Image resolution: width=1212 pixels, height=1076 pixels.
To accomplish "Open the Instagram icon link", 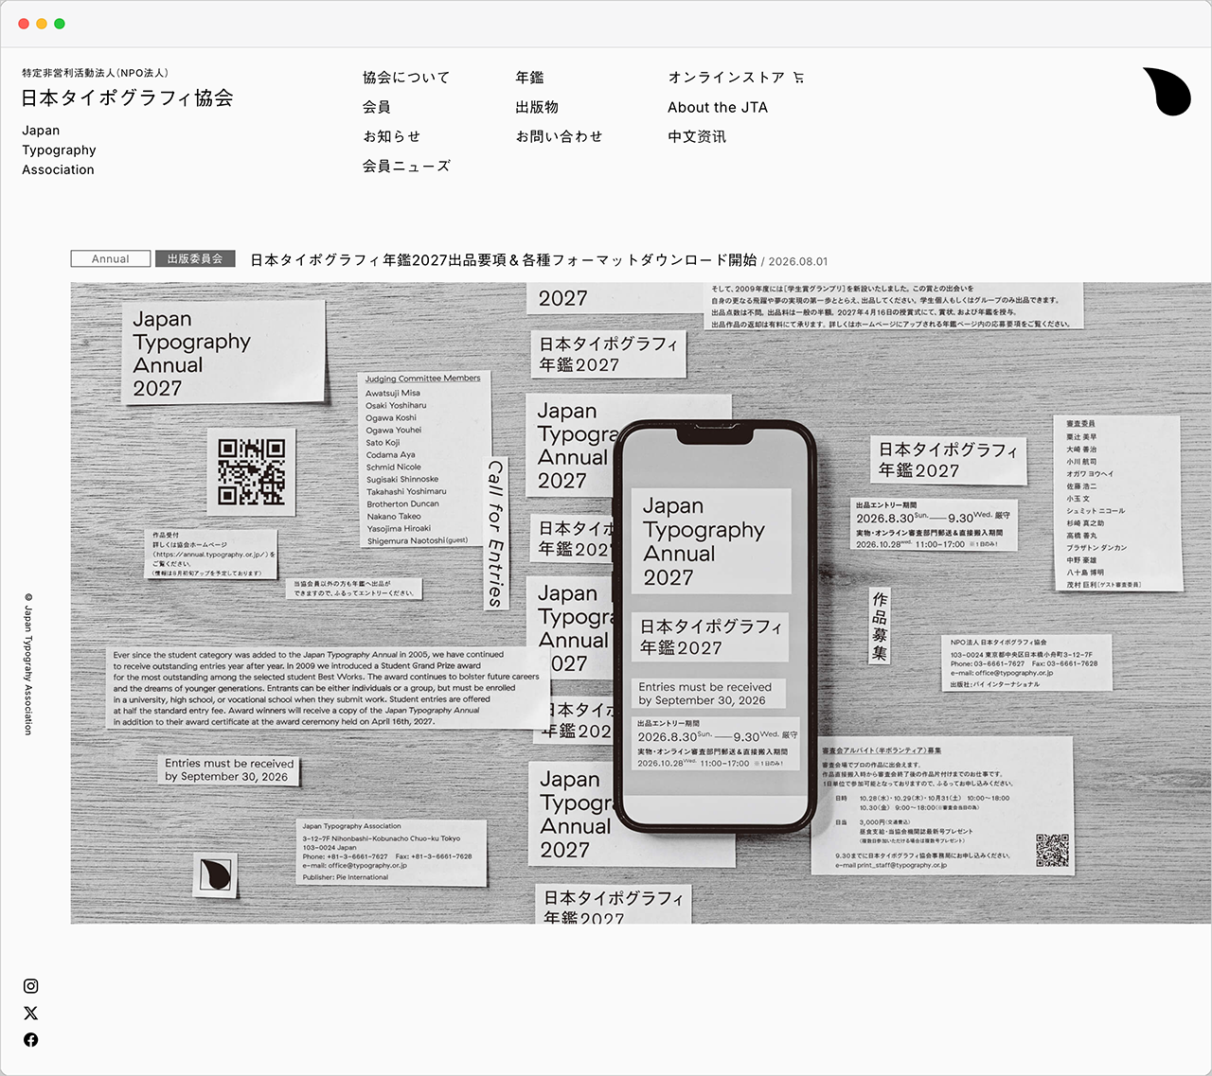I will (x=31, y=986).
